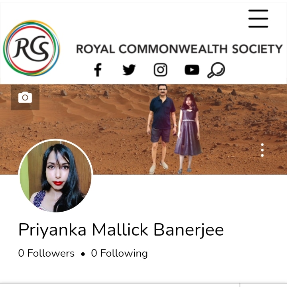Open the three-dot more options menu

tap(262, 150)
